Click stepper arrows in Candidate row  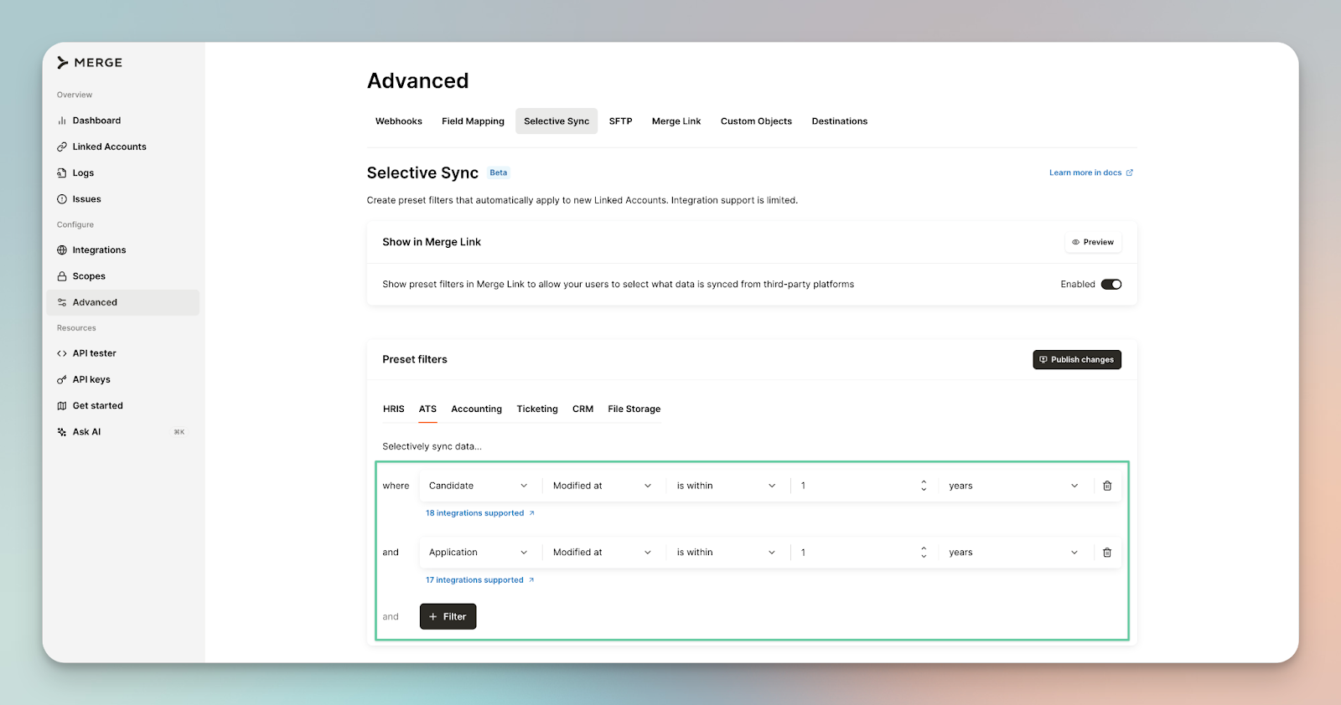point(924,486)
